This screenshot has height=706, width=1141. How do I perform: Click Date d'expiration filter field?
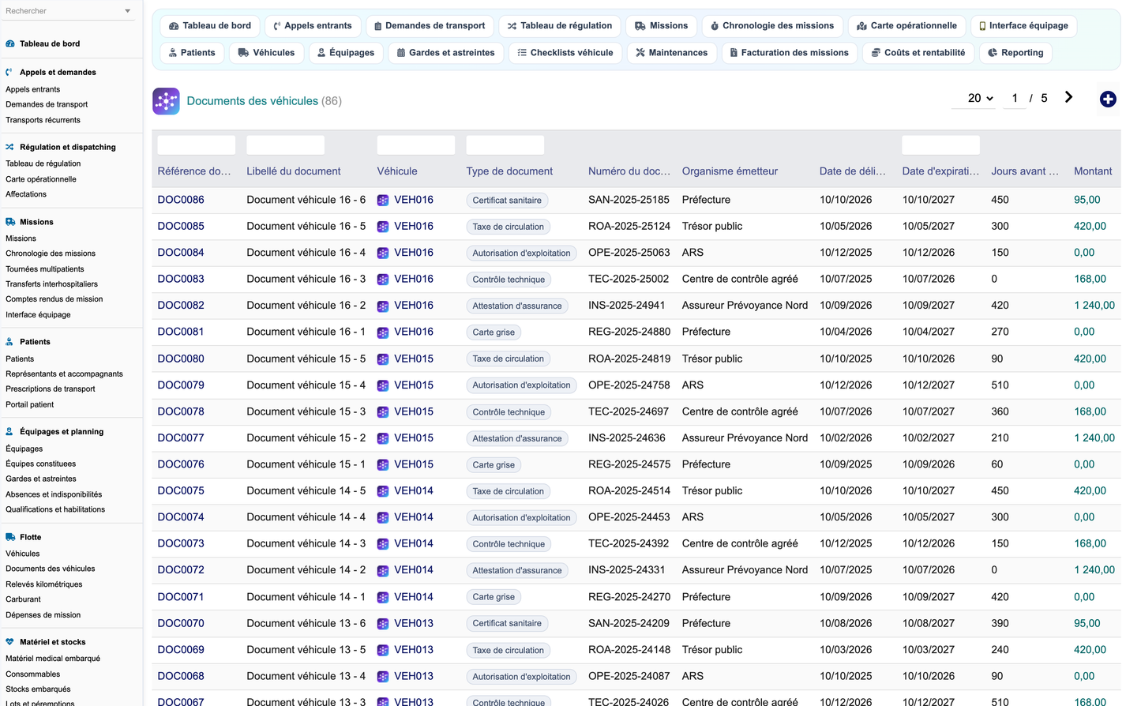(941, 145)
